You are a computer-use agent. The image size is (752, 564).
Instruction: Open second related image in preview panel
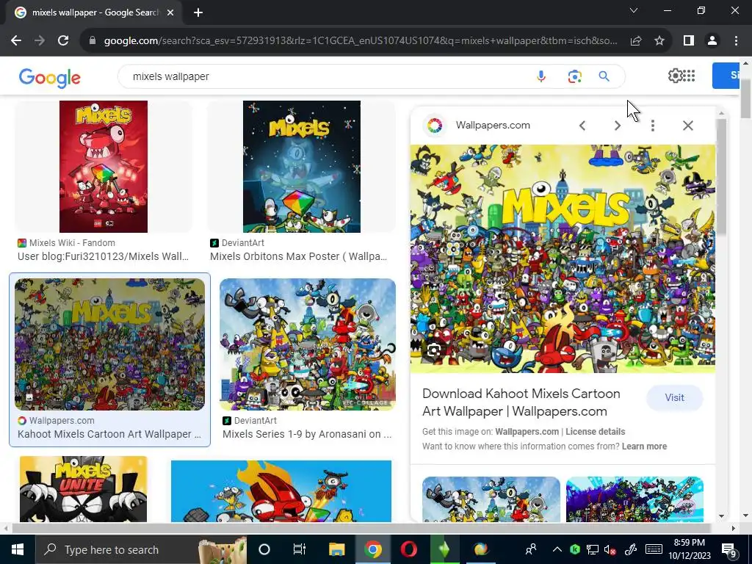coord(634,499)
